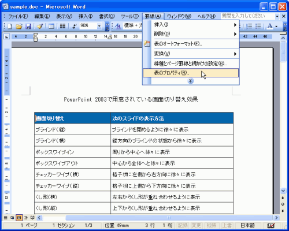
Task: Open a file with folder icon
Action: [19, 26]
